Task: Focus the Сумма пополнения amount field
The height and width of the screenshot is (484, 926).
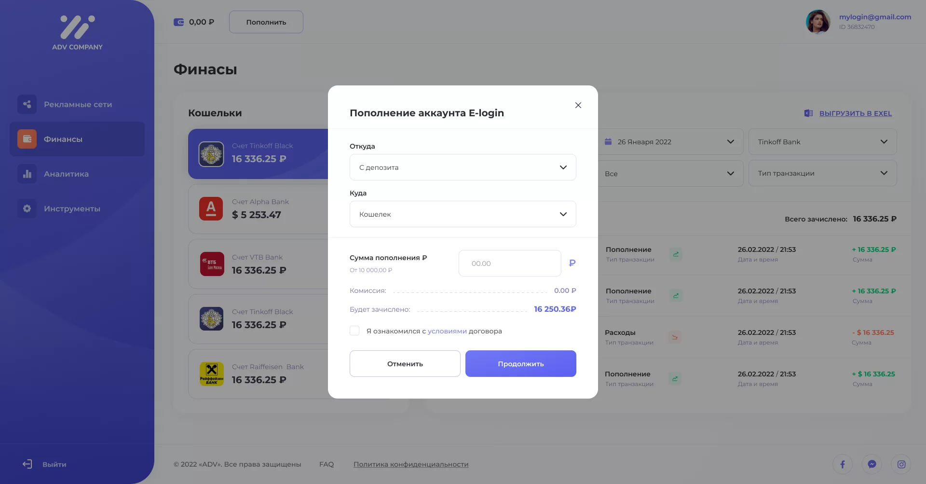Action: [510, 263]
